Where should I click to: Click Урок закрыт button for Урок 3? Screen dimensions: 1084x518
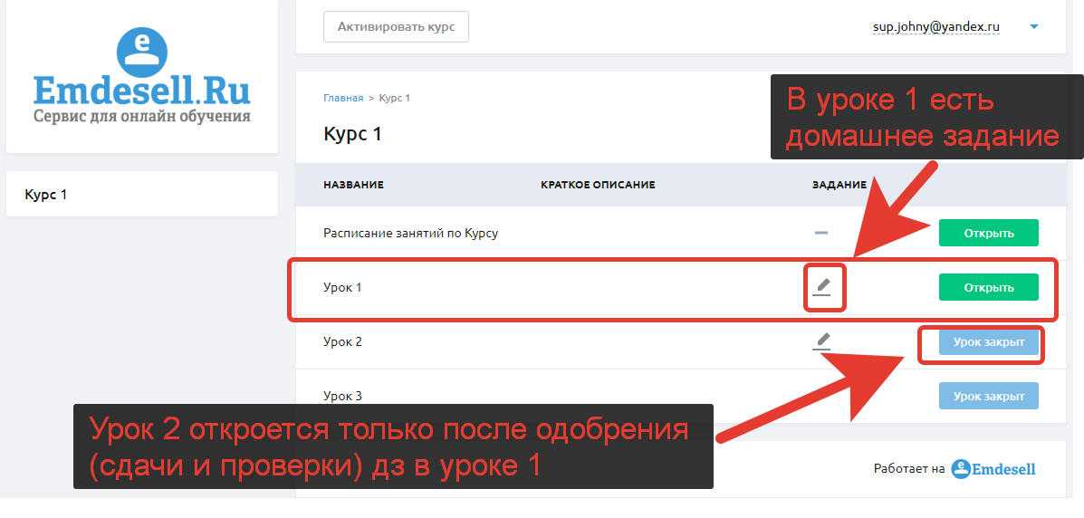[989, 396]
